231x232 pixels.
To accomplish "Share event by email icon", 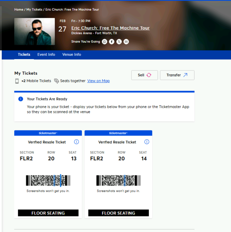I will 126,42.
